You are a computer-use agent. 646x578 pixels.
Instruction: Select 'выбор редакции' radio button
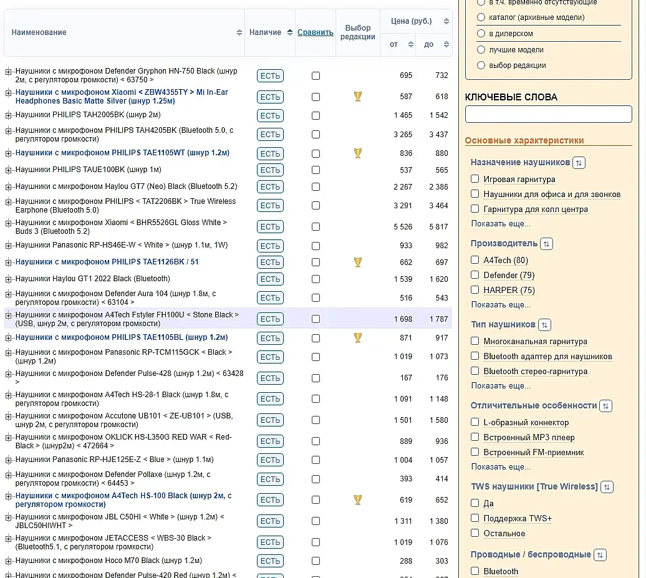pos(481,65)
